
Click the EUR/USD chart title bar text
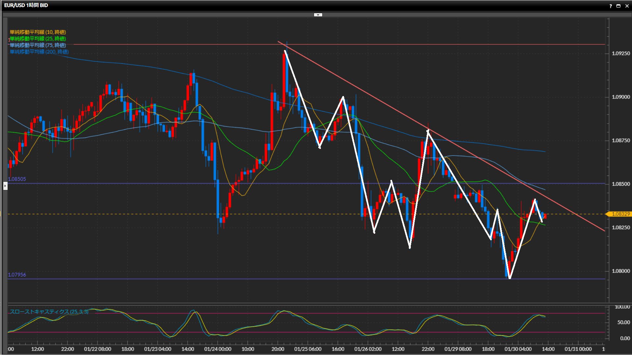tap(26, 5)
